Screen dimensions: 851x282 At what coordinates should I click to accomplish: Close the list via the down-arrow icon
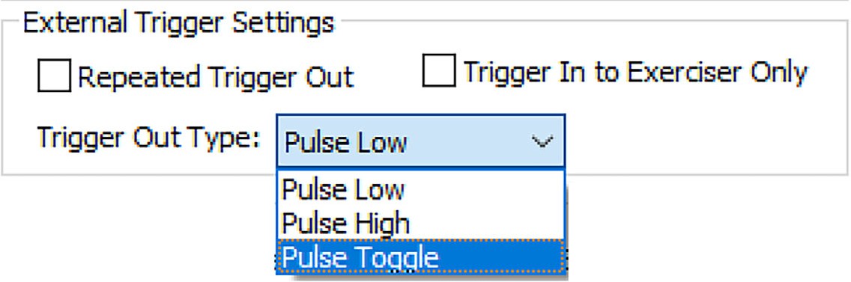click(542, 141)
